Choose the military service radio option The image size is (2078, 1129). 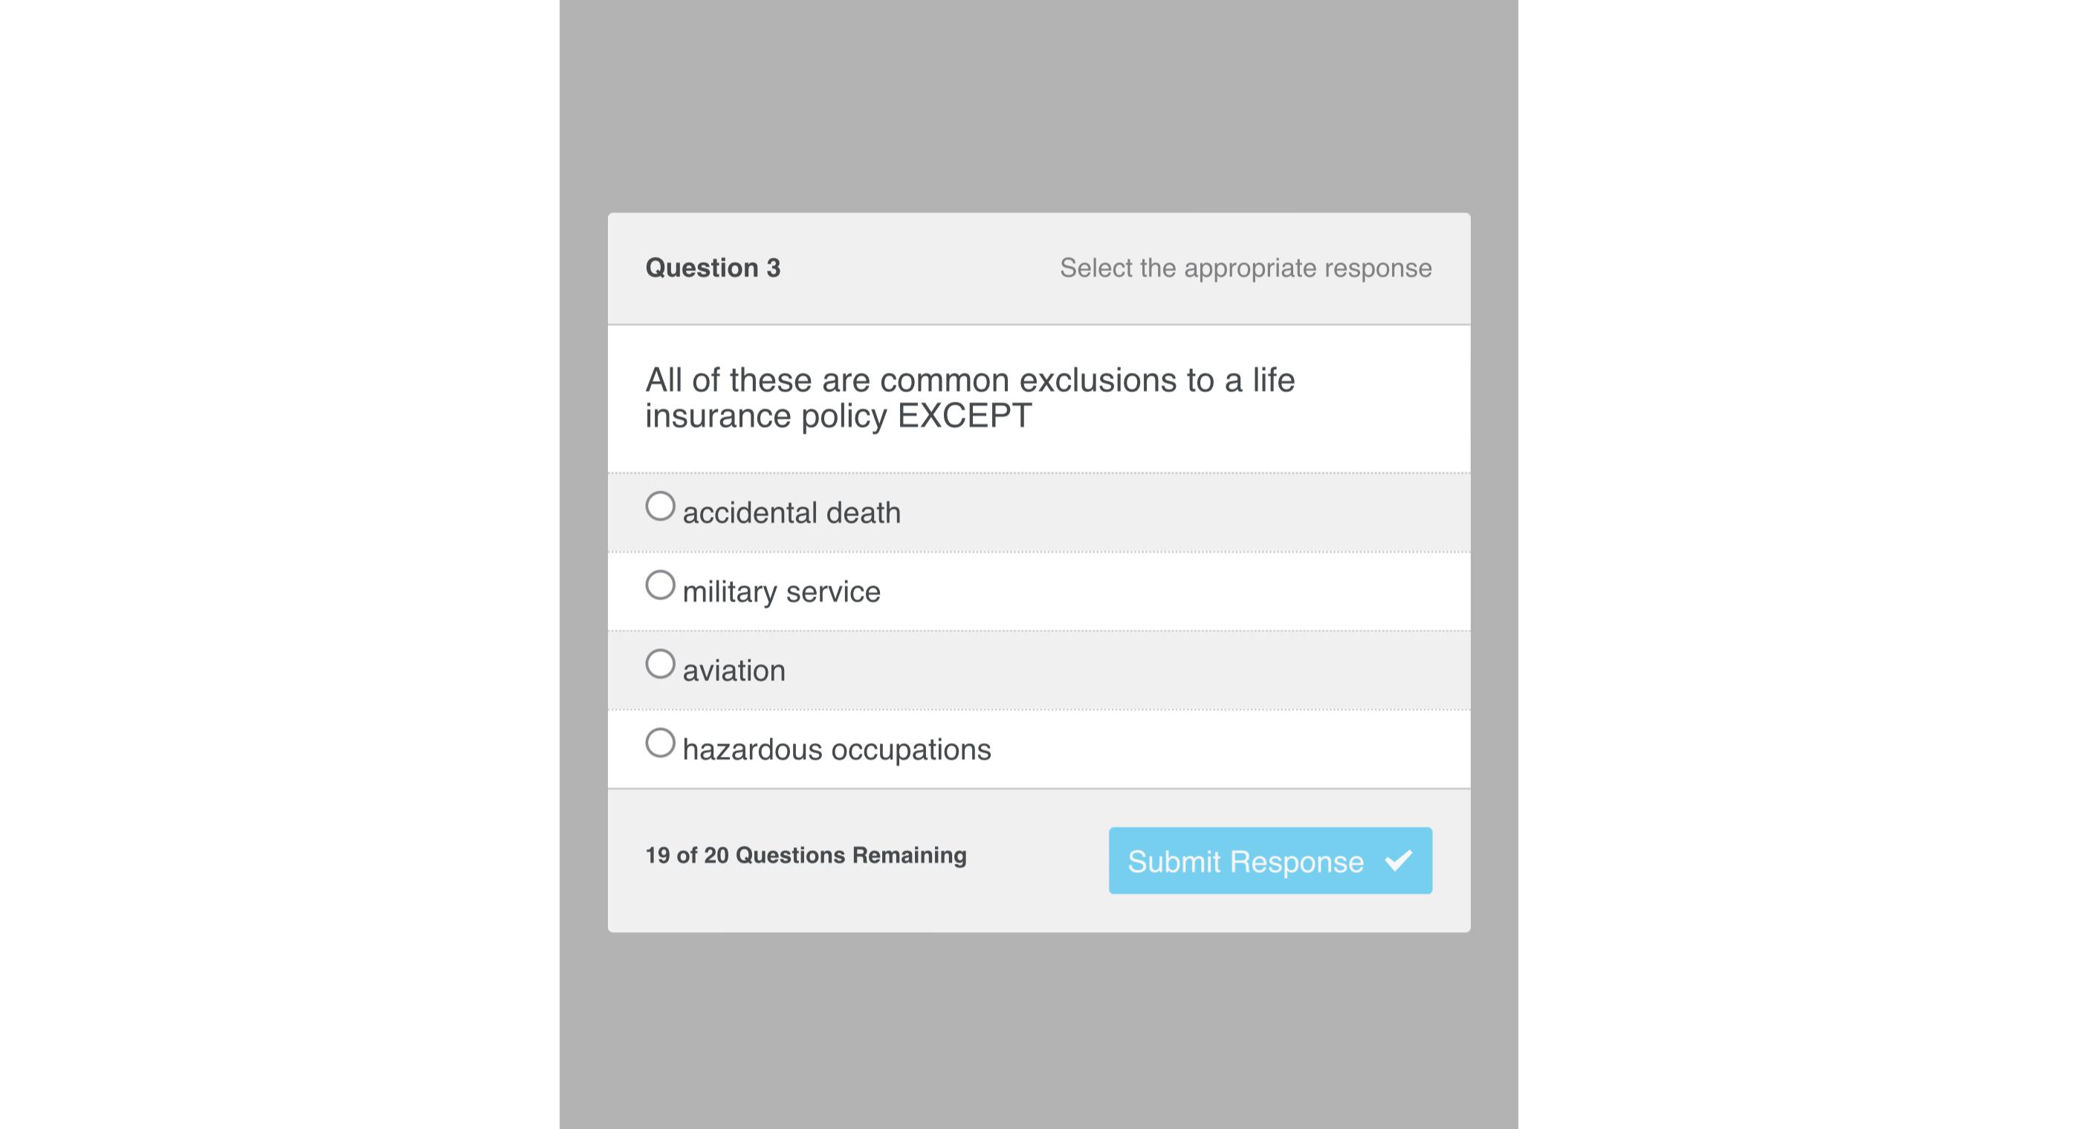660,585
